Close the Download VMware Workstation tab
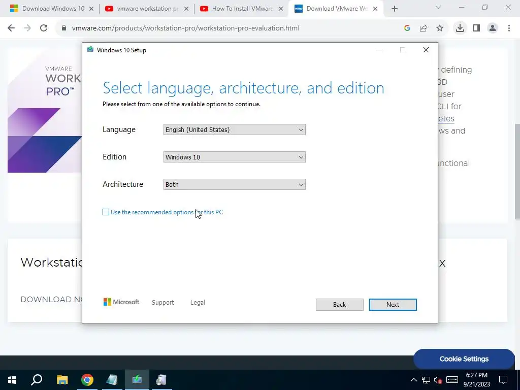Screen dimensions: 520x390 pyautogui.click(x=375, y=9)
